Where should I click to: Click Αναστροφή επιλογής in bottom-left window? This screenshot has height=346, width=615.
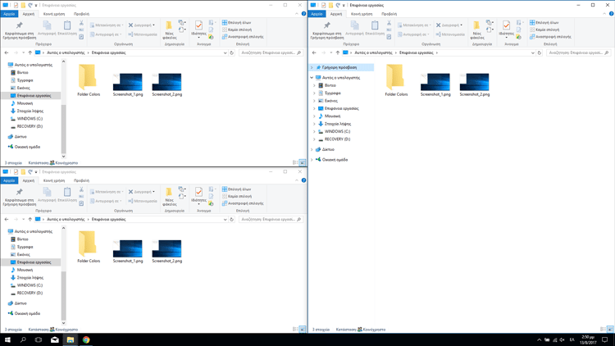(243, 203)
